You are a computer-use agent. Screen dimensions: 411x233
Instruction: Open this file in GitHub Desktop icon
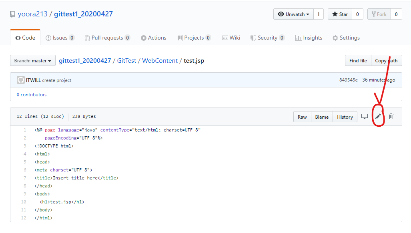pyautogui.click(x=364, y=117)
